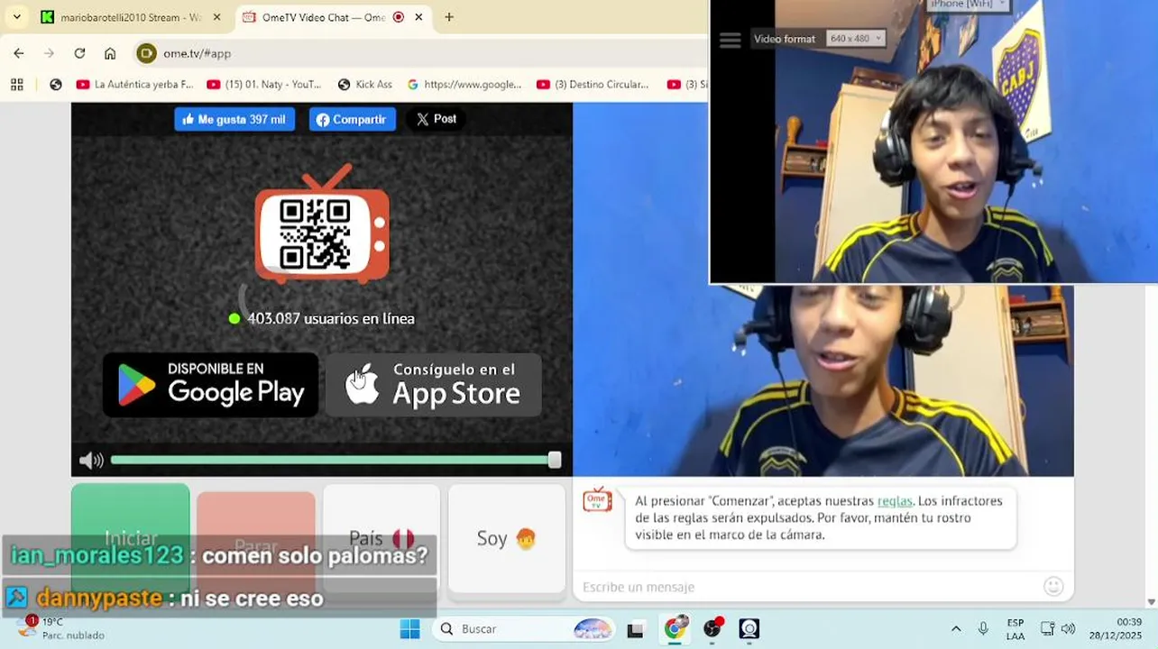Screen dimensions: 1158x649
Task: Open Chrome from the taskbar
Action: coord(675,628)
